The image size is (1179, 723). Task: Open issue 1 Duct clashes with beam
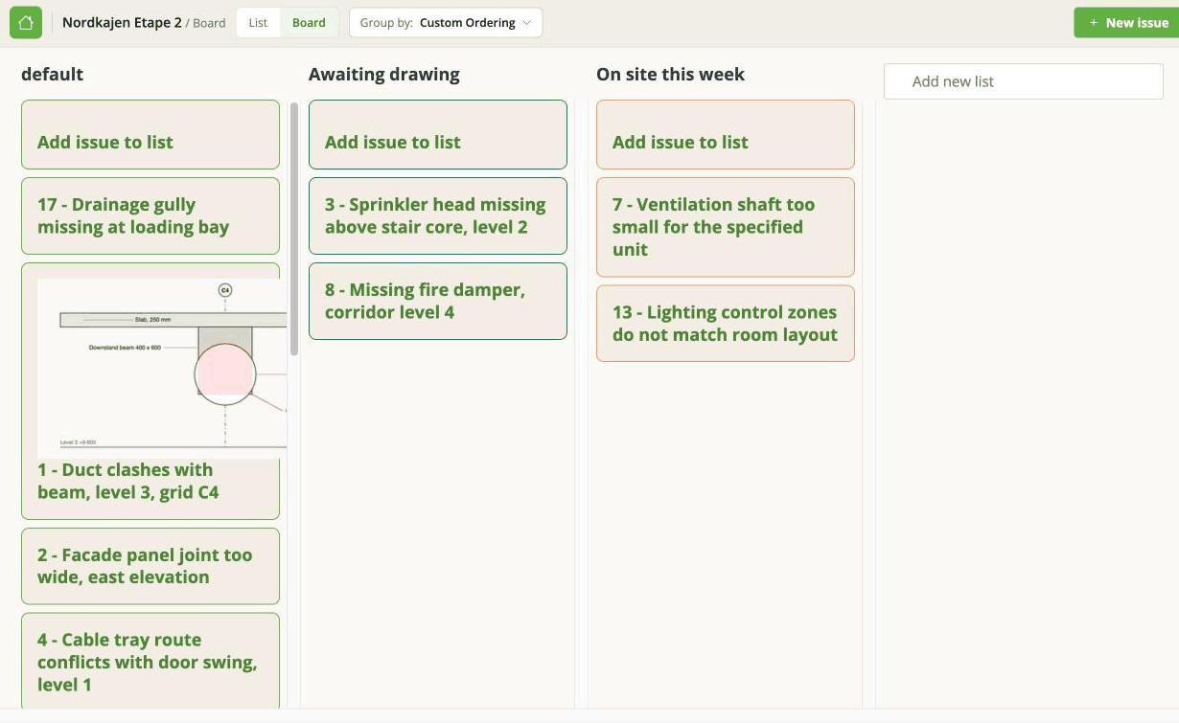[x=127, y=482]
